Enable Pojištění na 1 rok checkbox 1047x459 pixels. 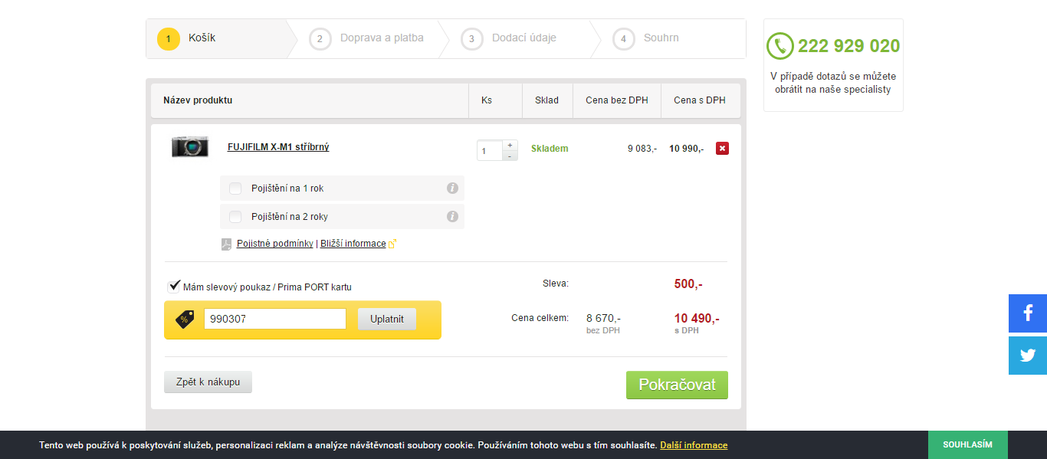coord(235,189)
